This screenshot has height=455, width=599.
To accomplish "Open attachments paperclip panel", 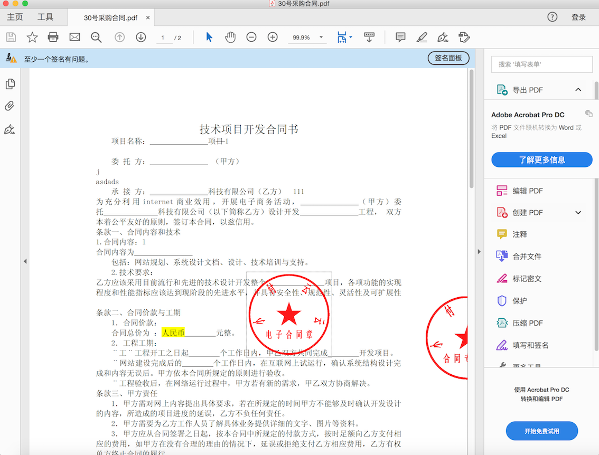I will click(x=10, y=106).
